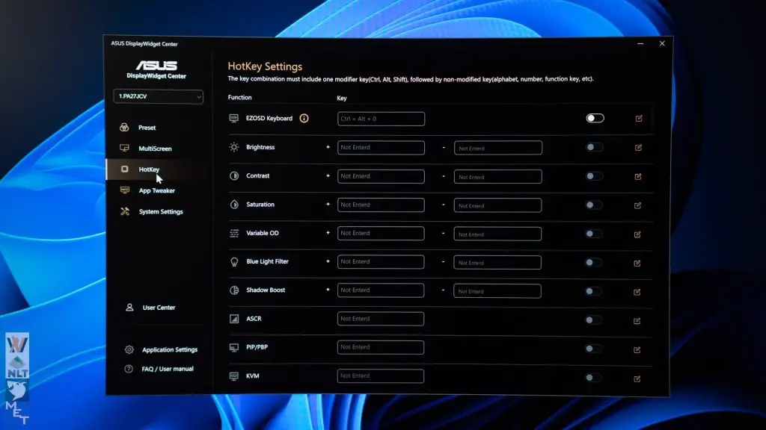The image size is (766, 430).
Task: Click the Variable OD minus key field
Action: coord(497,234)
